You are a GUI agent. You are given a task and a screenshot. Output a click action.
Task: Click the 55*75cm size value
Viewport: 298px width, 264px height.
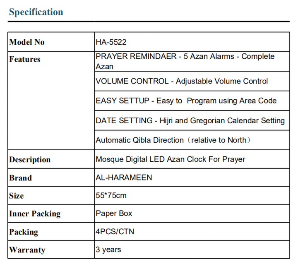(111, 195)
